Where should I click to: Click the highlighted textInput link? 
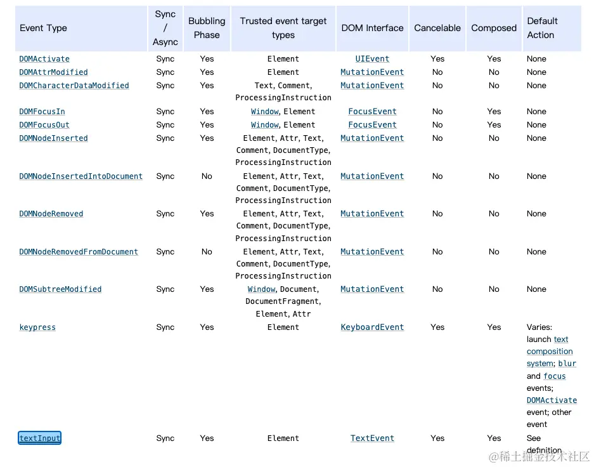40,438
